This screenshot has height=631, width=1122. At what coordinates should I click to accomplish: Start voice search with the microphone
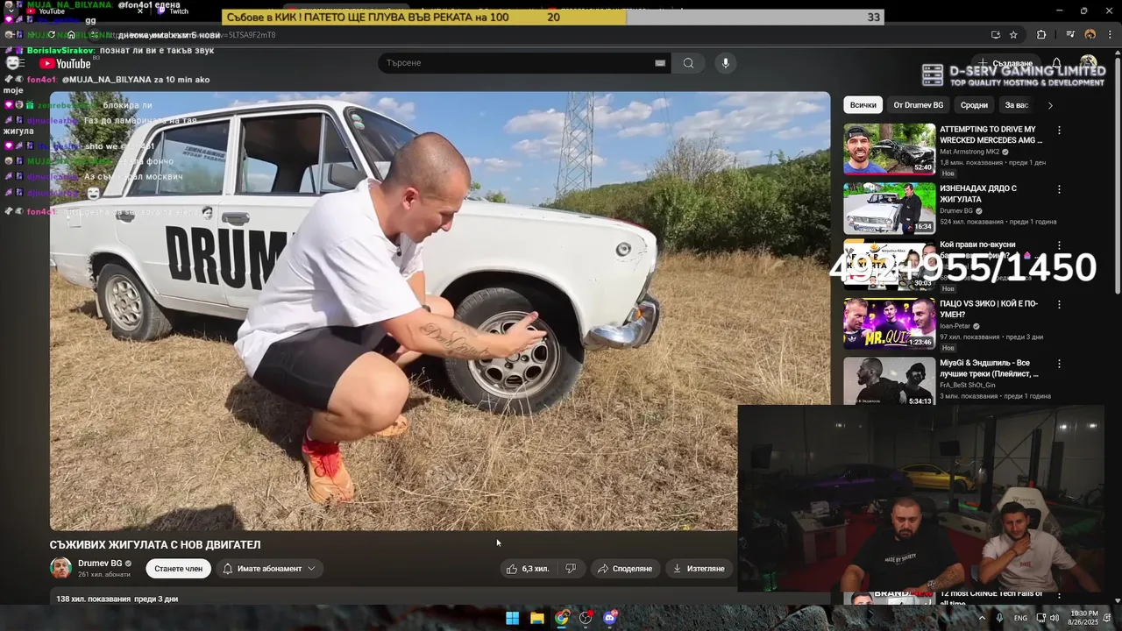725,63
